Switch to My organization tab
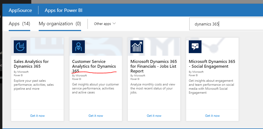Viewport: 263px width, 129px height. (60, 24)
